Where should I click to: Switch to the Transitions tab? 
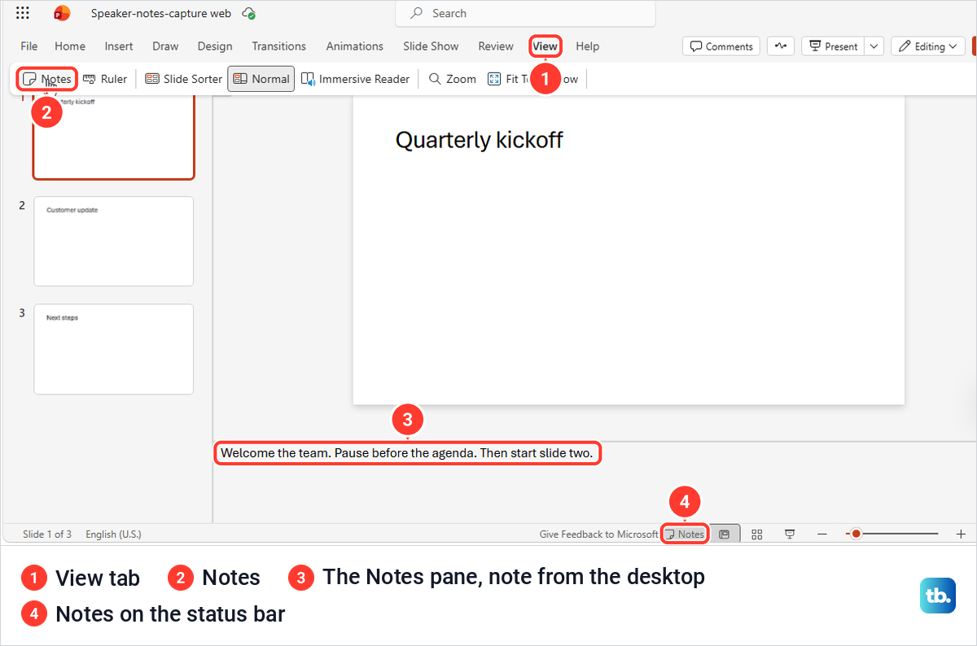[279, 46]
